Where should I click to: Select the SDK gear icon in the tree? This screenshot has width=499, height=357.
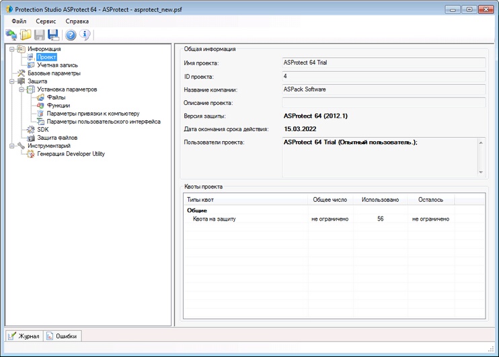pos(30,130)
